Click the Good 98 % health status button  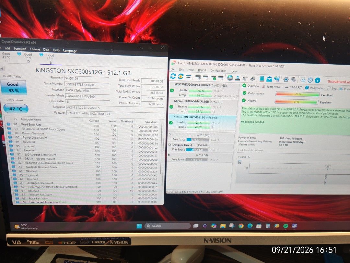(13, 87)
